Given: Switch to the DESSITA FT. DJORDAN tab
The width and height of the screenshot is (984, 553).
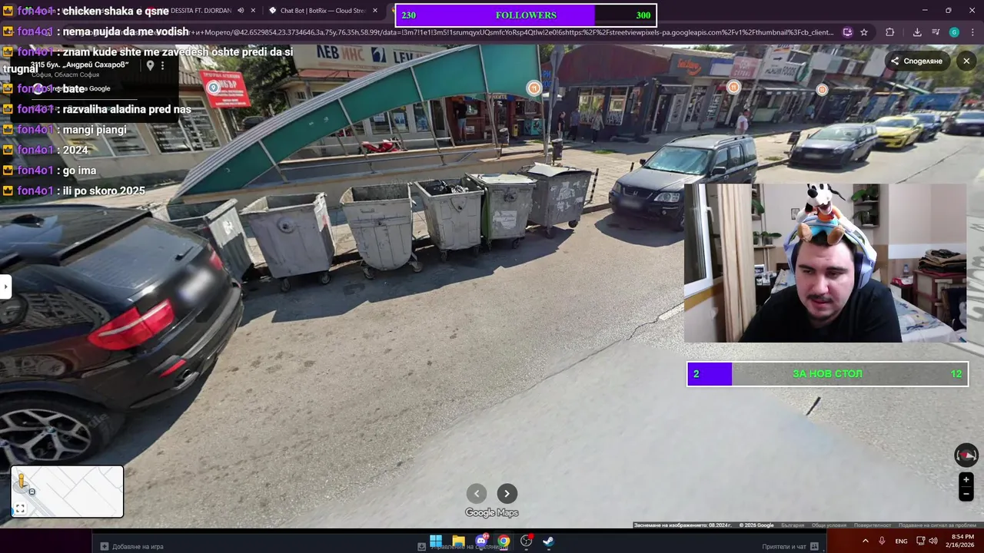Looking at the screenshot, I should click(x=200, y=11).
